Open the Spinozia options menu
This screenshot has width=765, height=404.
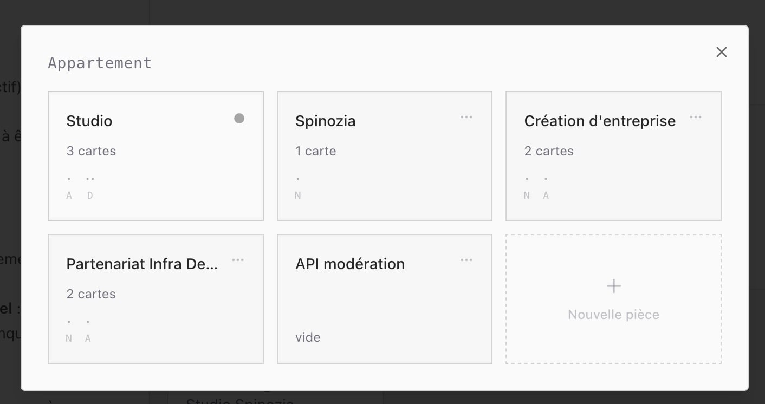[x=466, y=117]
